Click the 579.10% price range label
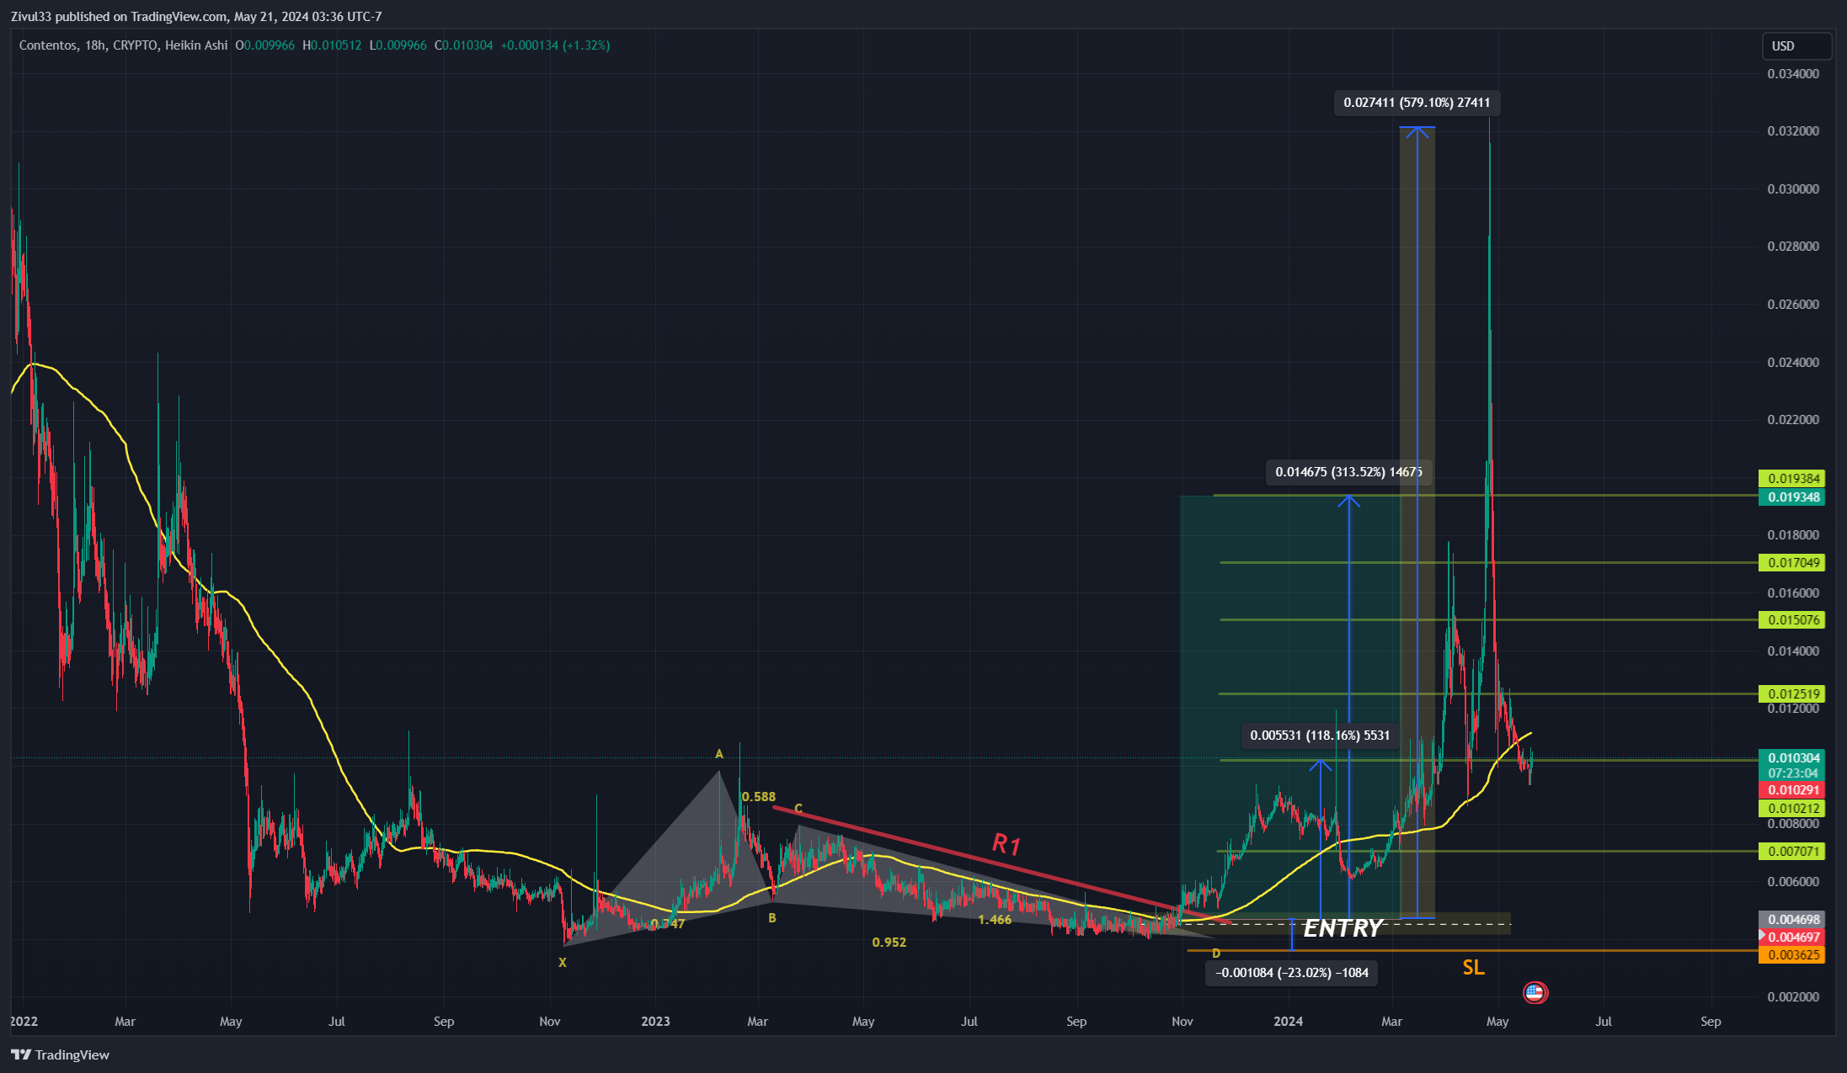The image size is (1847, 1073). [x=1417, y=103]
